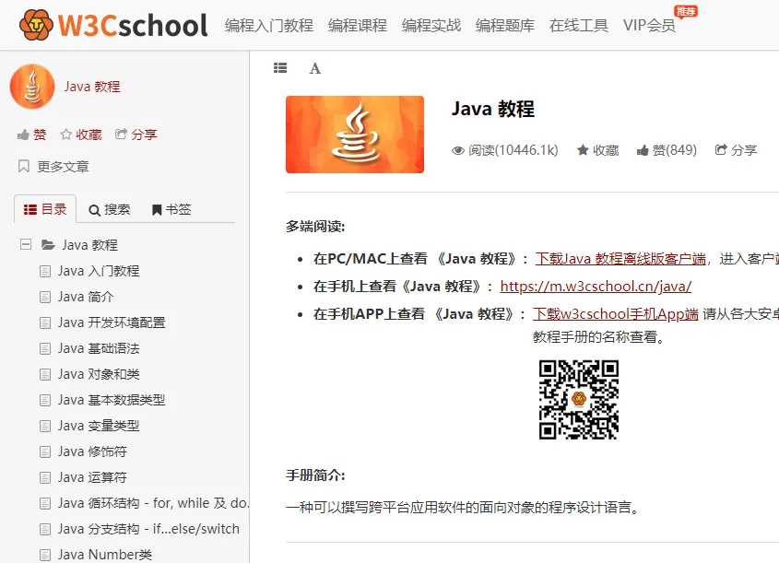
Task: Click the W3Cschool site name text
Action: point(133,25)
